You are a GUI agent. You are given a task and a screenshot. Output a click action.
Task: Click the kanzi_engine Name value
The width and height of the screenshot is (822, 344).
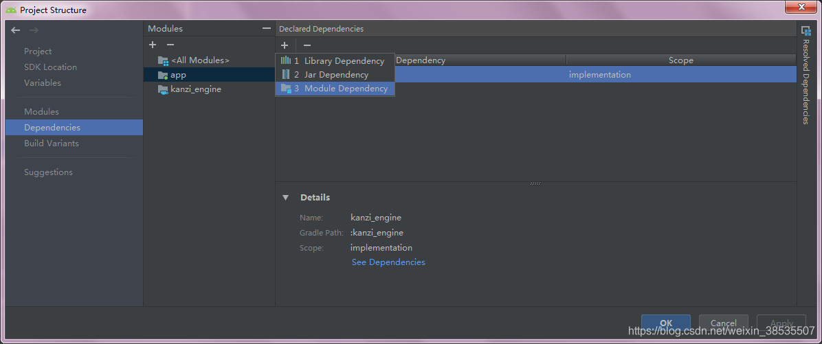pyautogui.click(x=376, y=217)
